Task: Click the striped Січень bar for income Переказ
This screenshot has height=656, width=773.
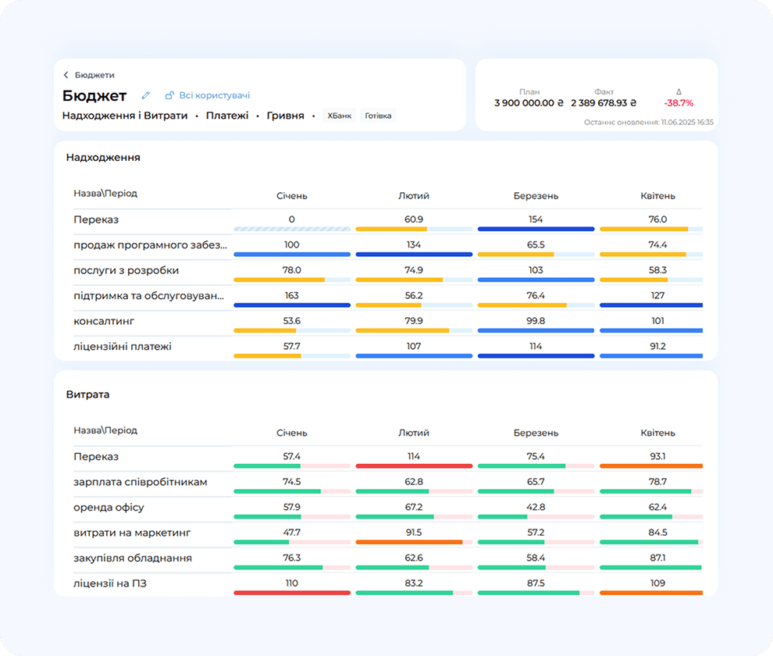Action: tap(292, 229)
